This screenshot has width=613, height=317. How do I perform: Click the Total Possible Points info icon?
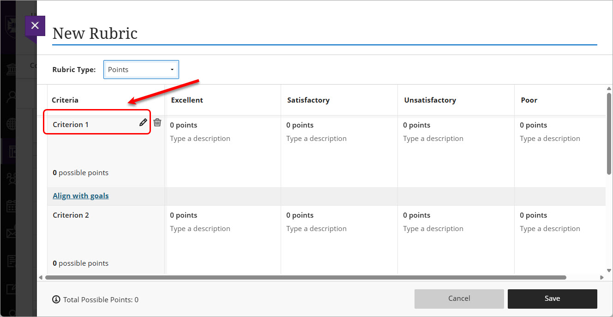point(56,299)
